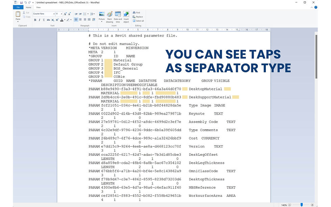This screenshot has height=207, width=331.
Task: Select Center text alignment
Action: pyautogui.click(x=80, y=19)
